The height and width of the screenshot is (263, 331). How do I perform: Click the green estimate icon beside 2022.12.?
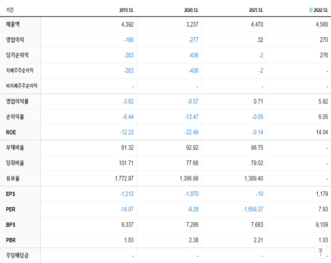[311, 10]
